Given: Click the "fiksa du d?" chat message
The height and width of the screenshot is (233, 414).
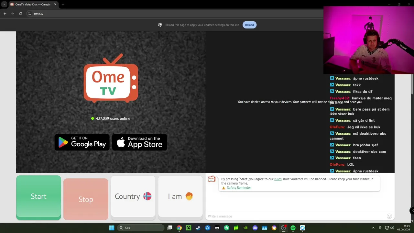Looking at the screenshot, I should click(351, 92).
